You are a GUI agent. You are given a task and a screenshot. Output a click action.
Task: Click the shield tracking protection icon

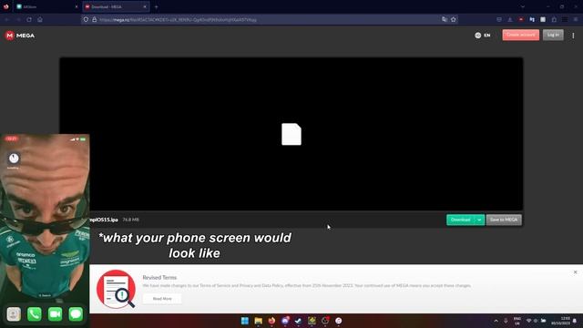click(x=86, y=19)
